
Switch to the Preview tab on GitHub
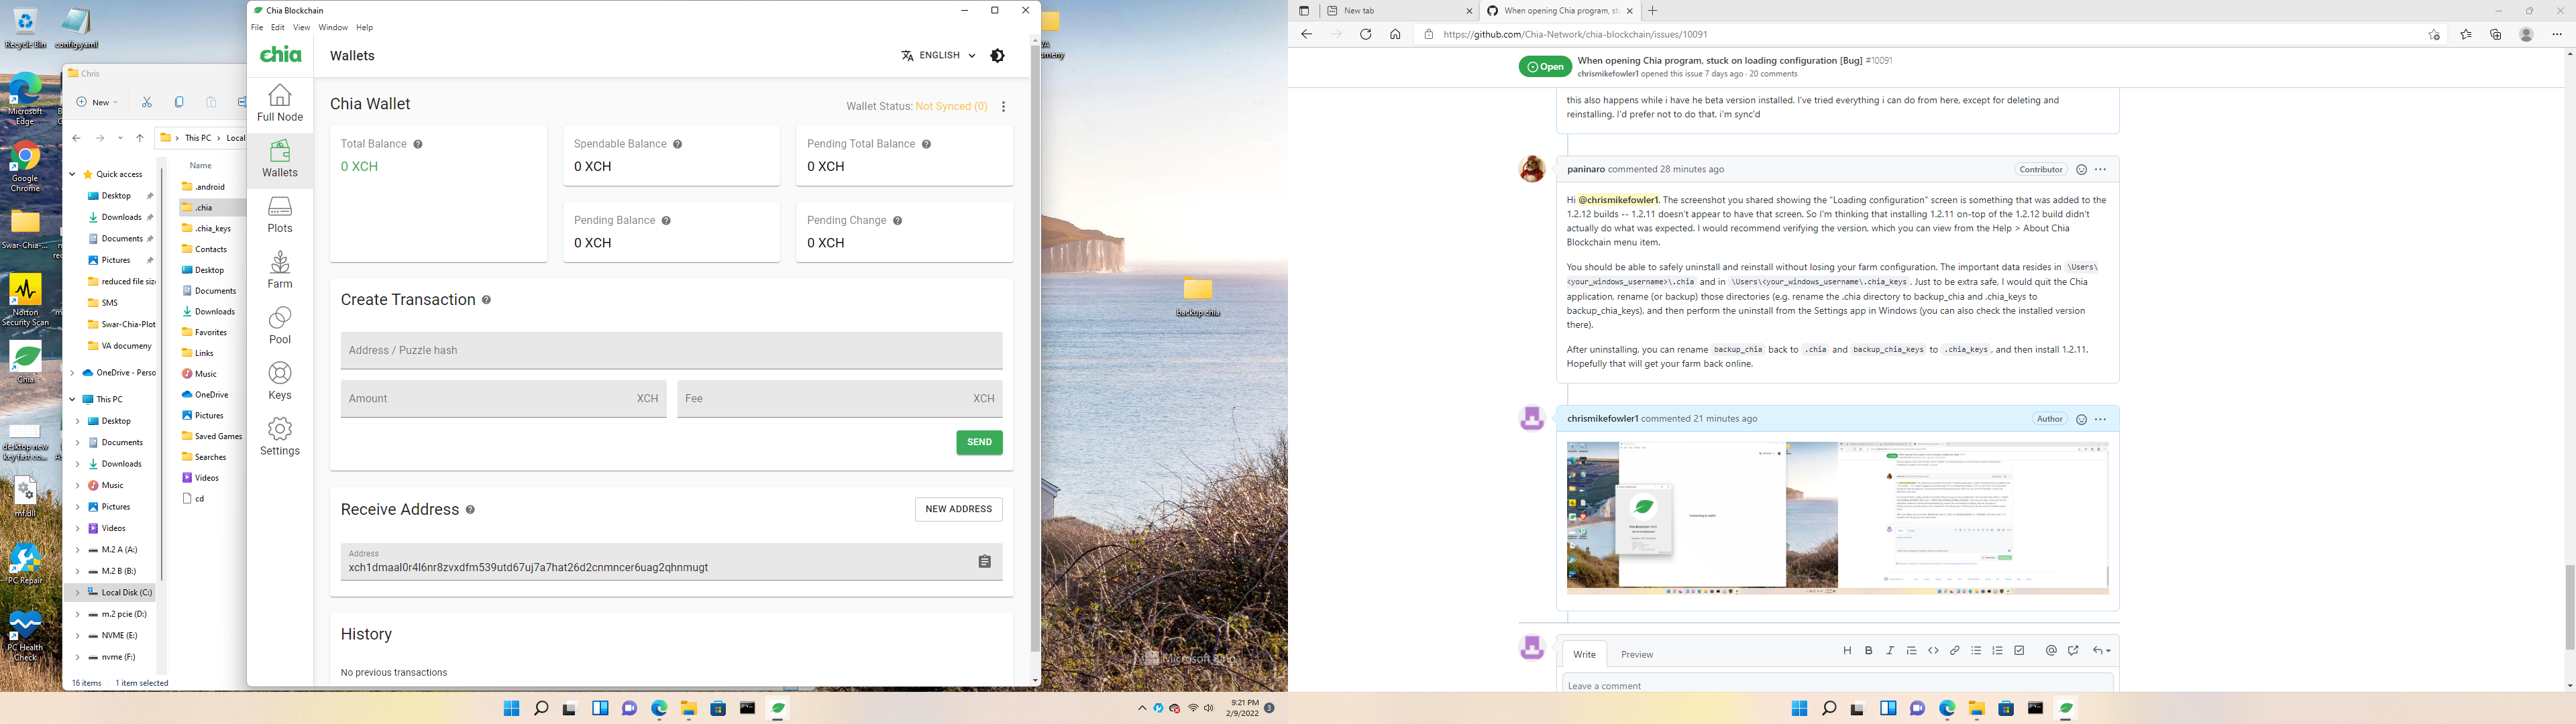[1637, 654]
